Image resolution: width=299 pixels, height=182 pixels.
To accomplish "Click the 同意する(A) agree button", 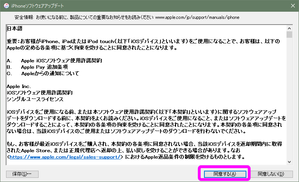I will pos(225,174).
